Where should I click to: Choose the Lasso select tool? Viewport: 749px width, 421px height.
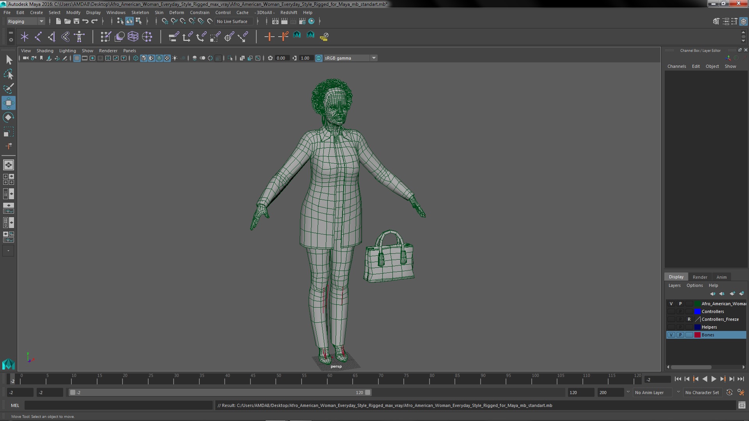9,74
